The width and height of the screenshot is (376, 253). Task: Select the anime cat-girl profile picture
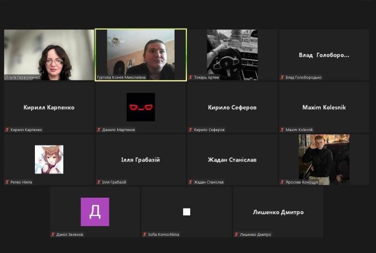point(49,160)
